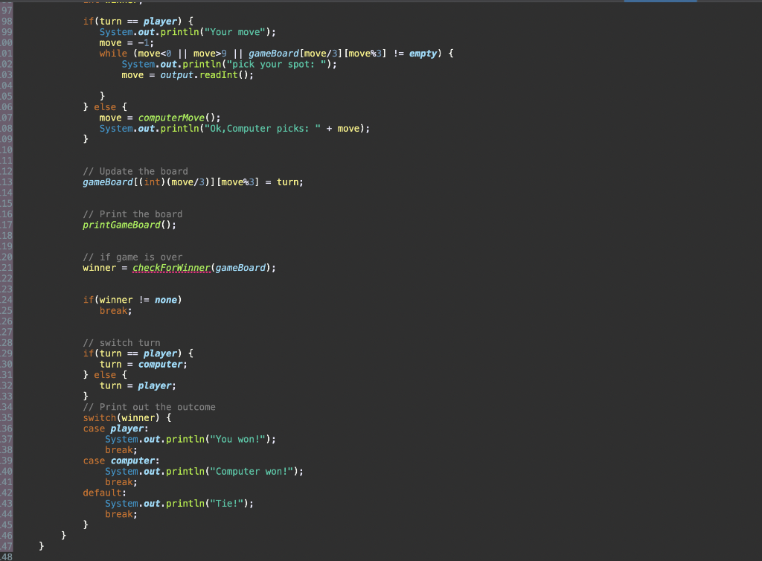
Task: Click the comment '// switch turn'
Action: (121, 342)
